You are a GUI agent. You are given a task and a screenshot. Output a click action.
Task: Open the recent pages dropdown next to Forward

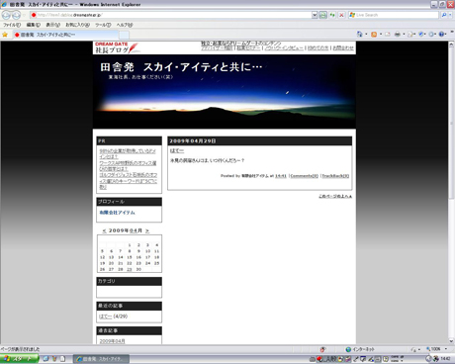(x=24, y=15)
